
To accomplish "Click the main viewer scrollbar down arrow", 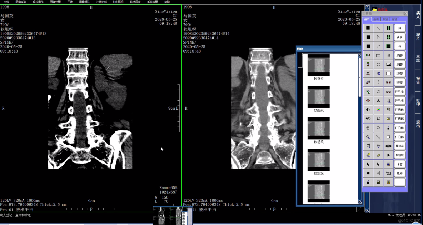I will (367, 210).
